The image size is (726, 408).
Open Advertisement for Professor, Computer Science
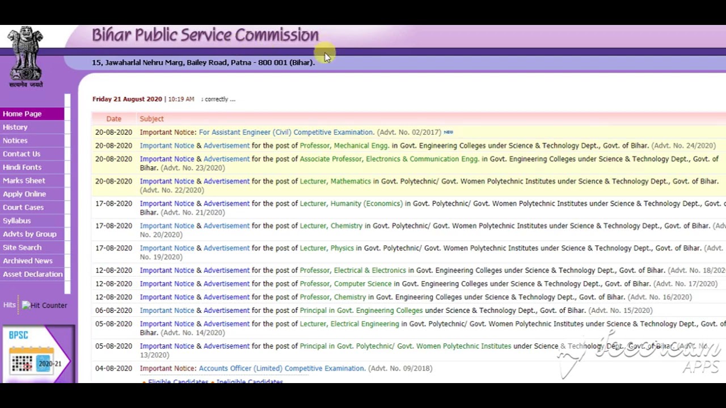pyautogui.click(x=226, y=284)
